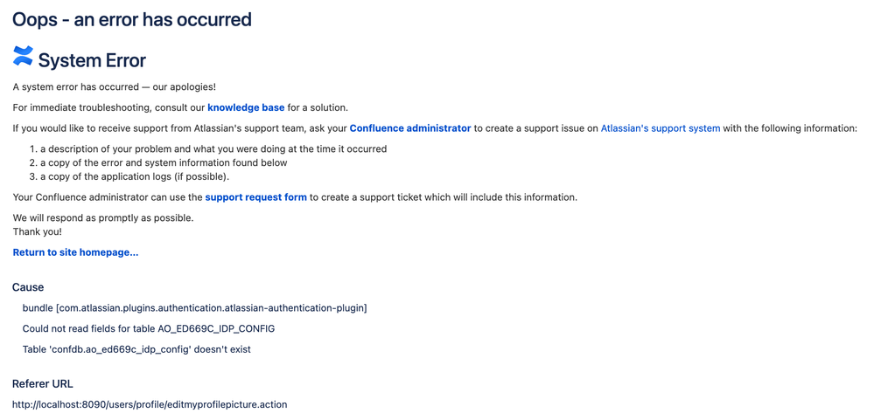The image size is (874, 420).
Task: Follow the Confluence administrator link
Action: pyautogui.click(x=409, y=128)
